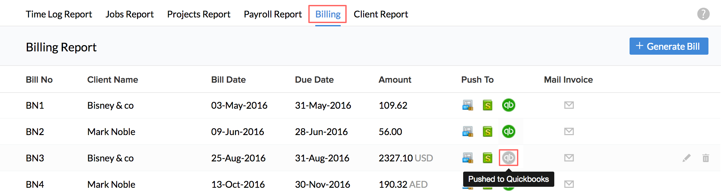Click the BN2 bill number
The image size is (721, 195).
(35, 132)
